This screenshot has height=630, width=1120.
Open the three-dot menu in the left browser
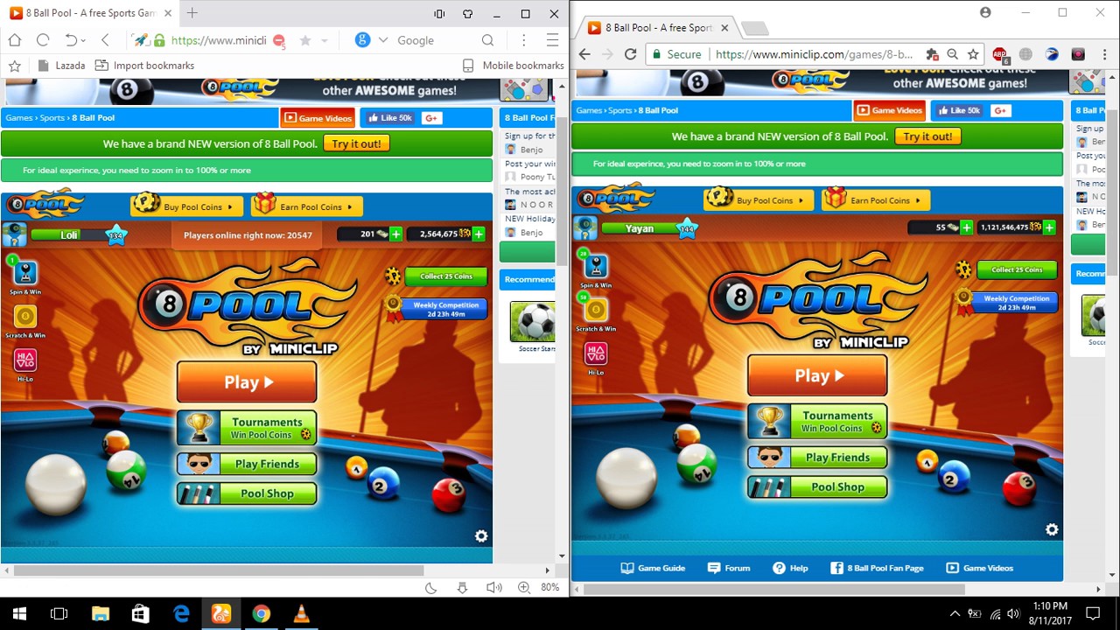coord(523,40)
